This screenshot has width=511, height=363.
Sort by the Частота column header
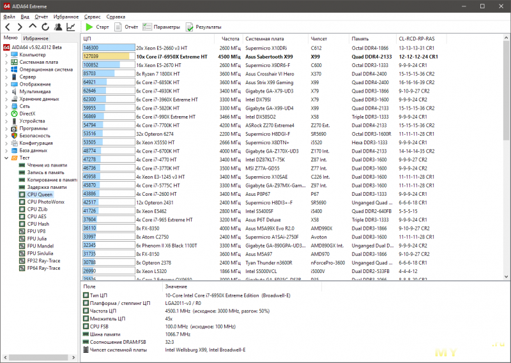click(229, 39)
